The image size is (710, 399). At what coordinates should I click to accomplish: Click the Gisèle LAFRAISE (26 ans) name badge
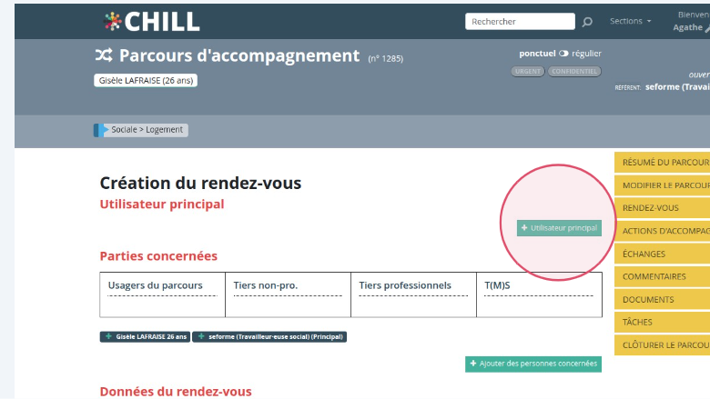click(x=146, y=80)
